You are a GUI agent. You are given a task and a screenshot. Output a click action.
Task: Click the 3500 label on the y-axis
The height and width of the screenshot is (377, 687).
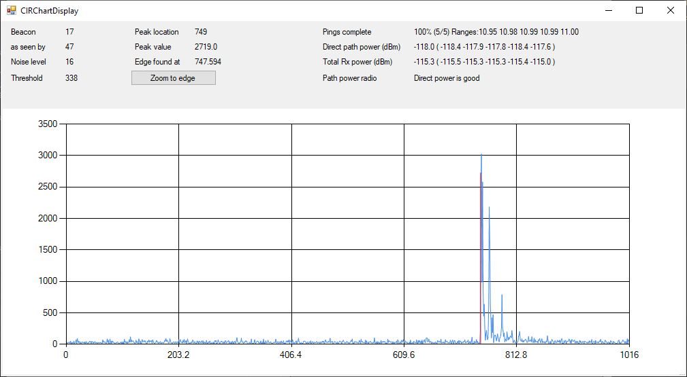click(48, 124)
